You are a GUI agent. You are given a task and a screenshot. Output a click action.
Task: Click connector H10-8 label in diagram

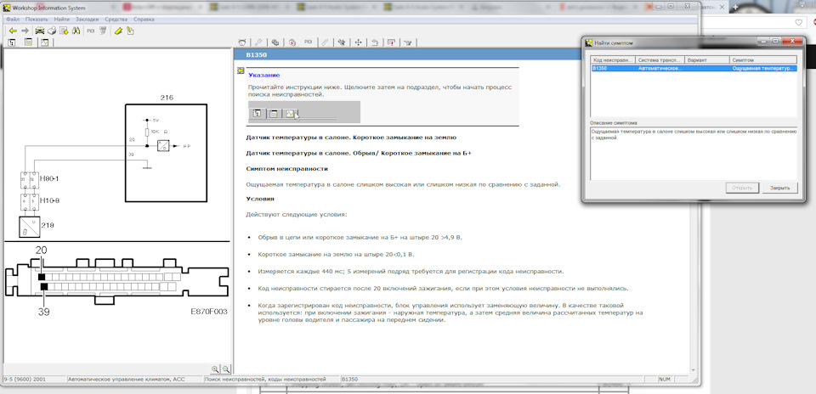(x=49, y=200)
